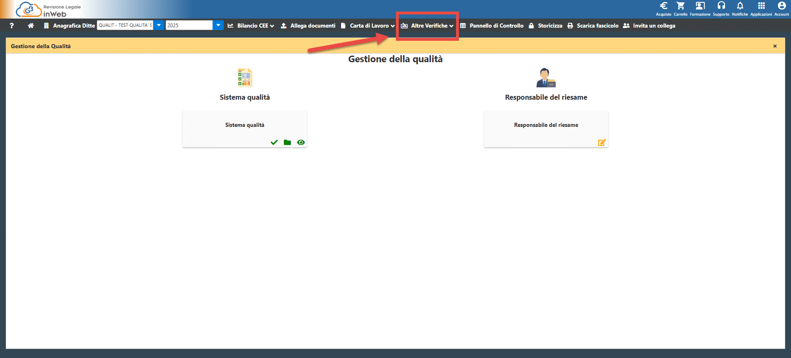Close the Gestione della Qualità panel
This screenshot has height=358, width=791.
[775, 46]
